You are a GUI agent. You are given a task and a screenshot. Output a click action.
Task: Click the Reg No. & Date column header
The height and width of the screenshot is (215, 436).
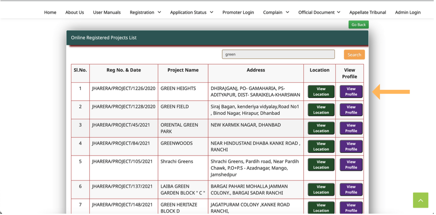[124, 70]
